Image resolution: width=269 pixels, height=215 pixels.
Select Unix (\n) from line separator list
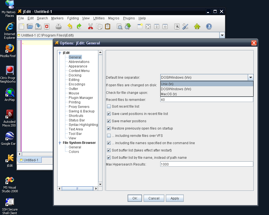[207, 84]
